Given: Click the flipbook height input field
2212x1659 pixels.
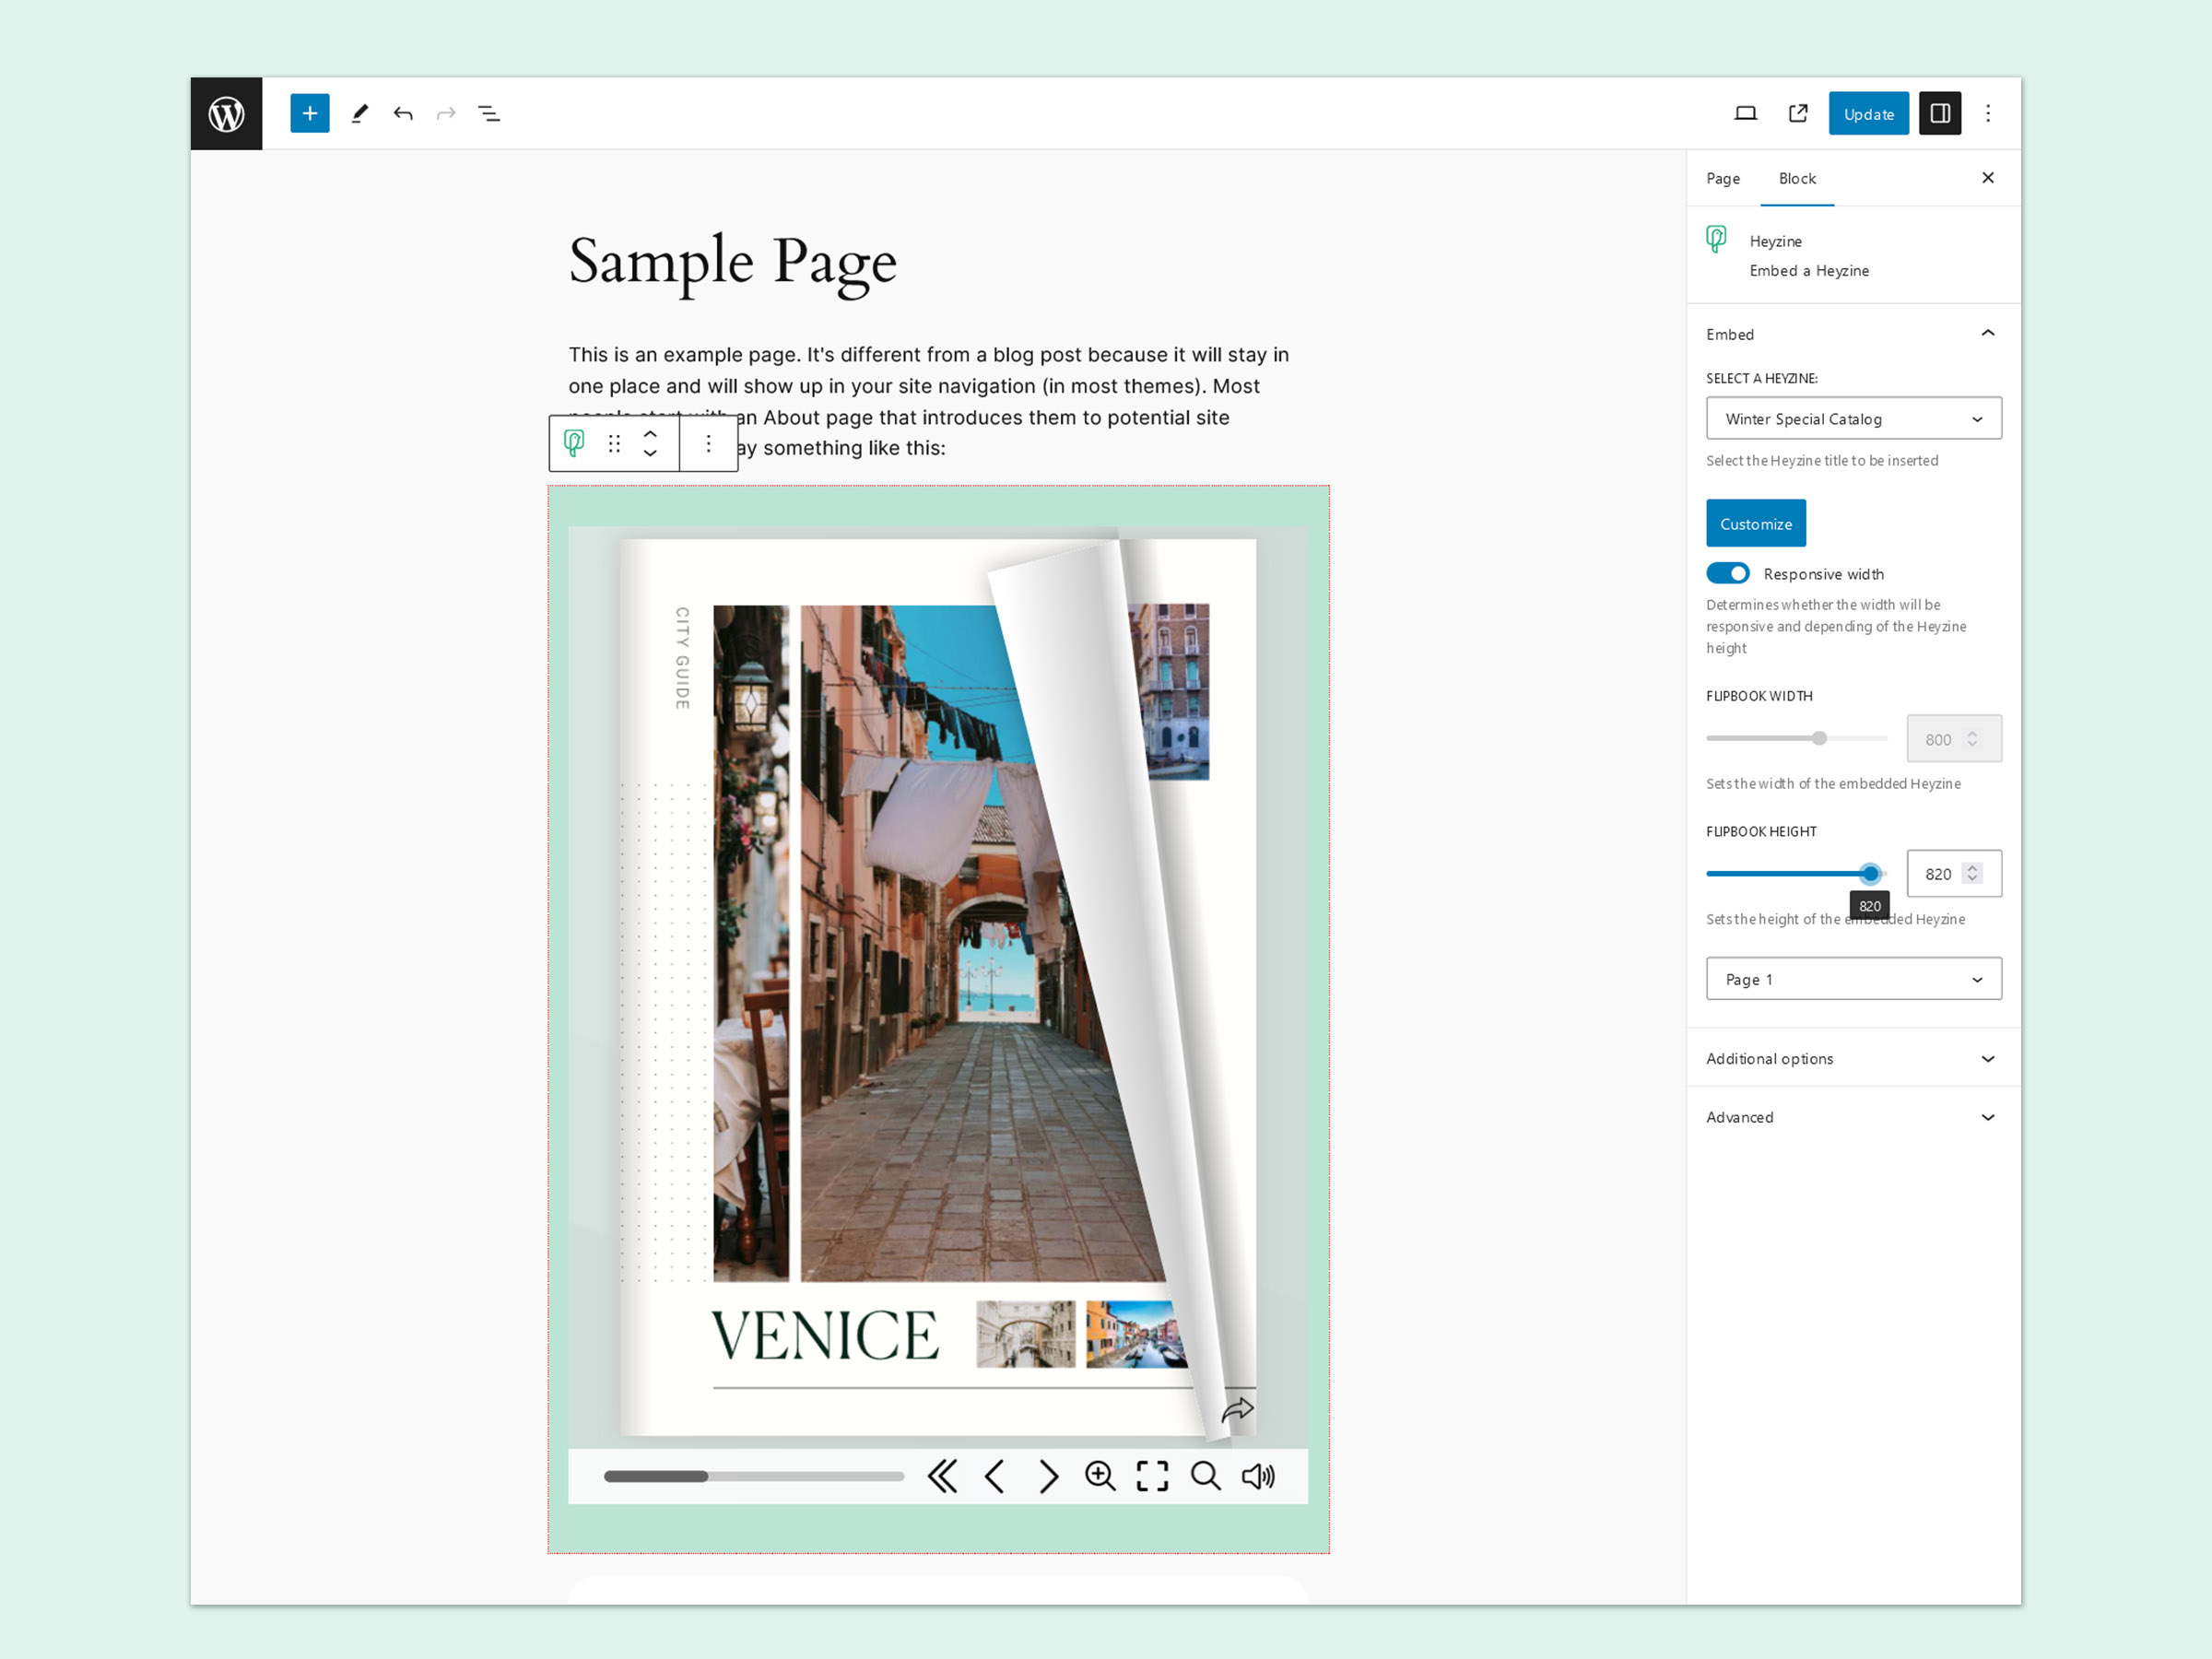Looking at the screenshot, I should point(1954,873).
